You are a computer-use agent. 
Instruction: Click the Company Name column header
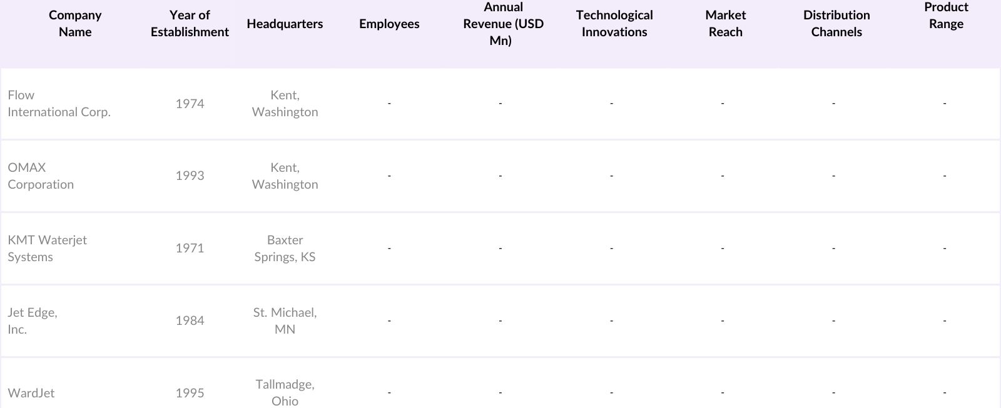point(75,24)
